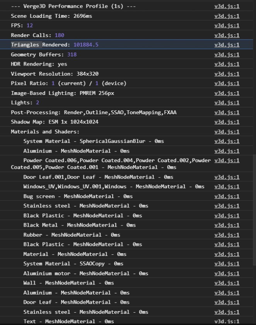This screenshot has height=325, width=256.
Task: Follow the source link beside Lights: 2
Action: pyautogui.click(x=227, y=103)
